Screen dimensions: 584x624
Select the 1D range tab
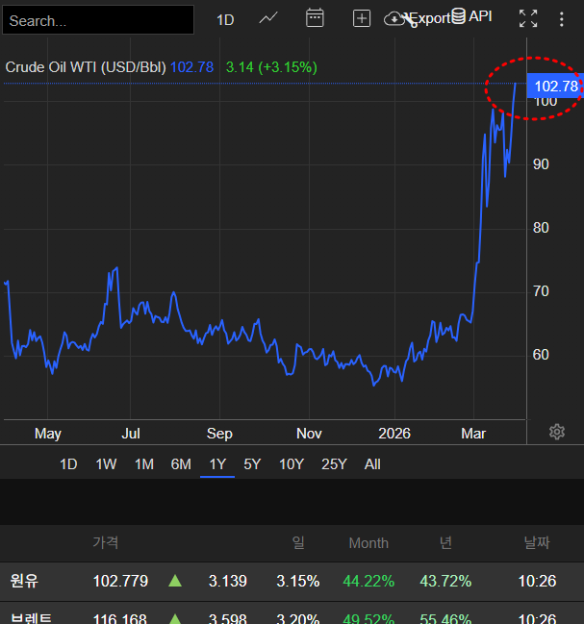click(x=68, y=464)
